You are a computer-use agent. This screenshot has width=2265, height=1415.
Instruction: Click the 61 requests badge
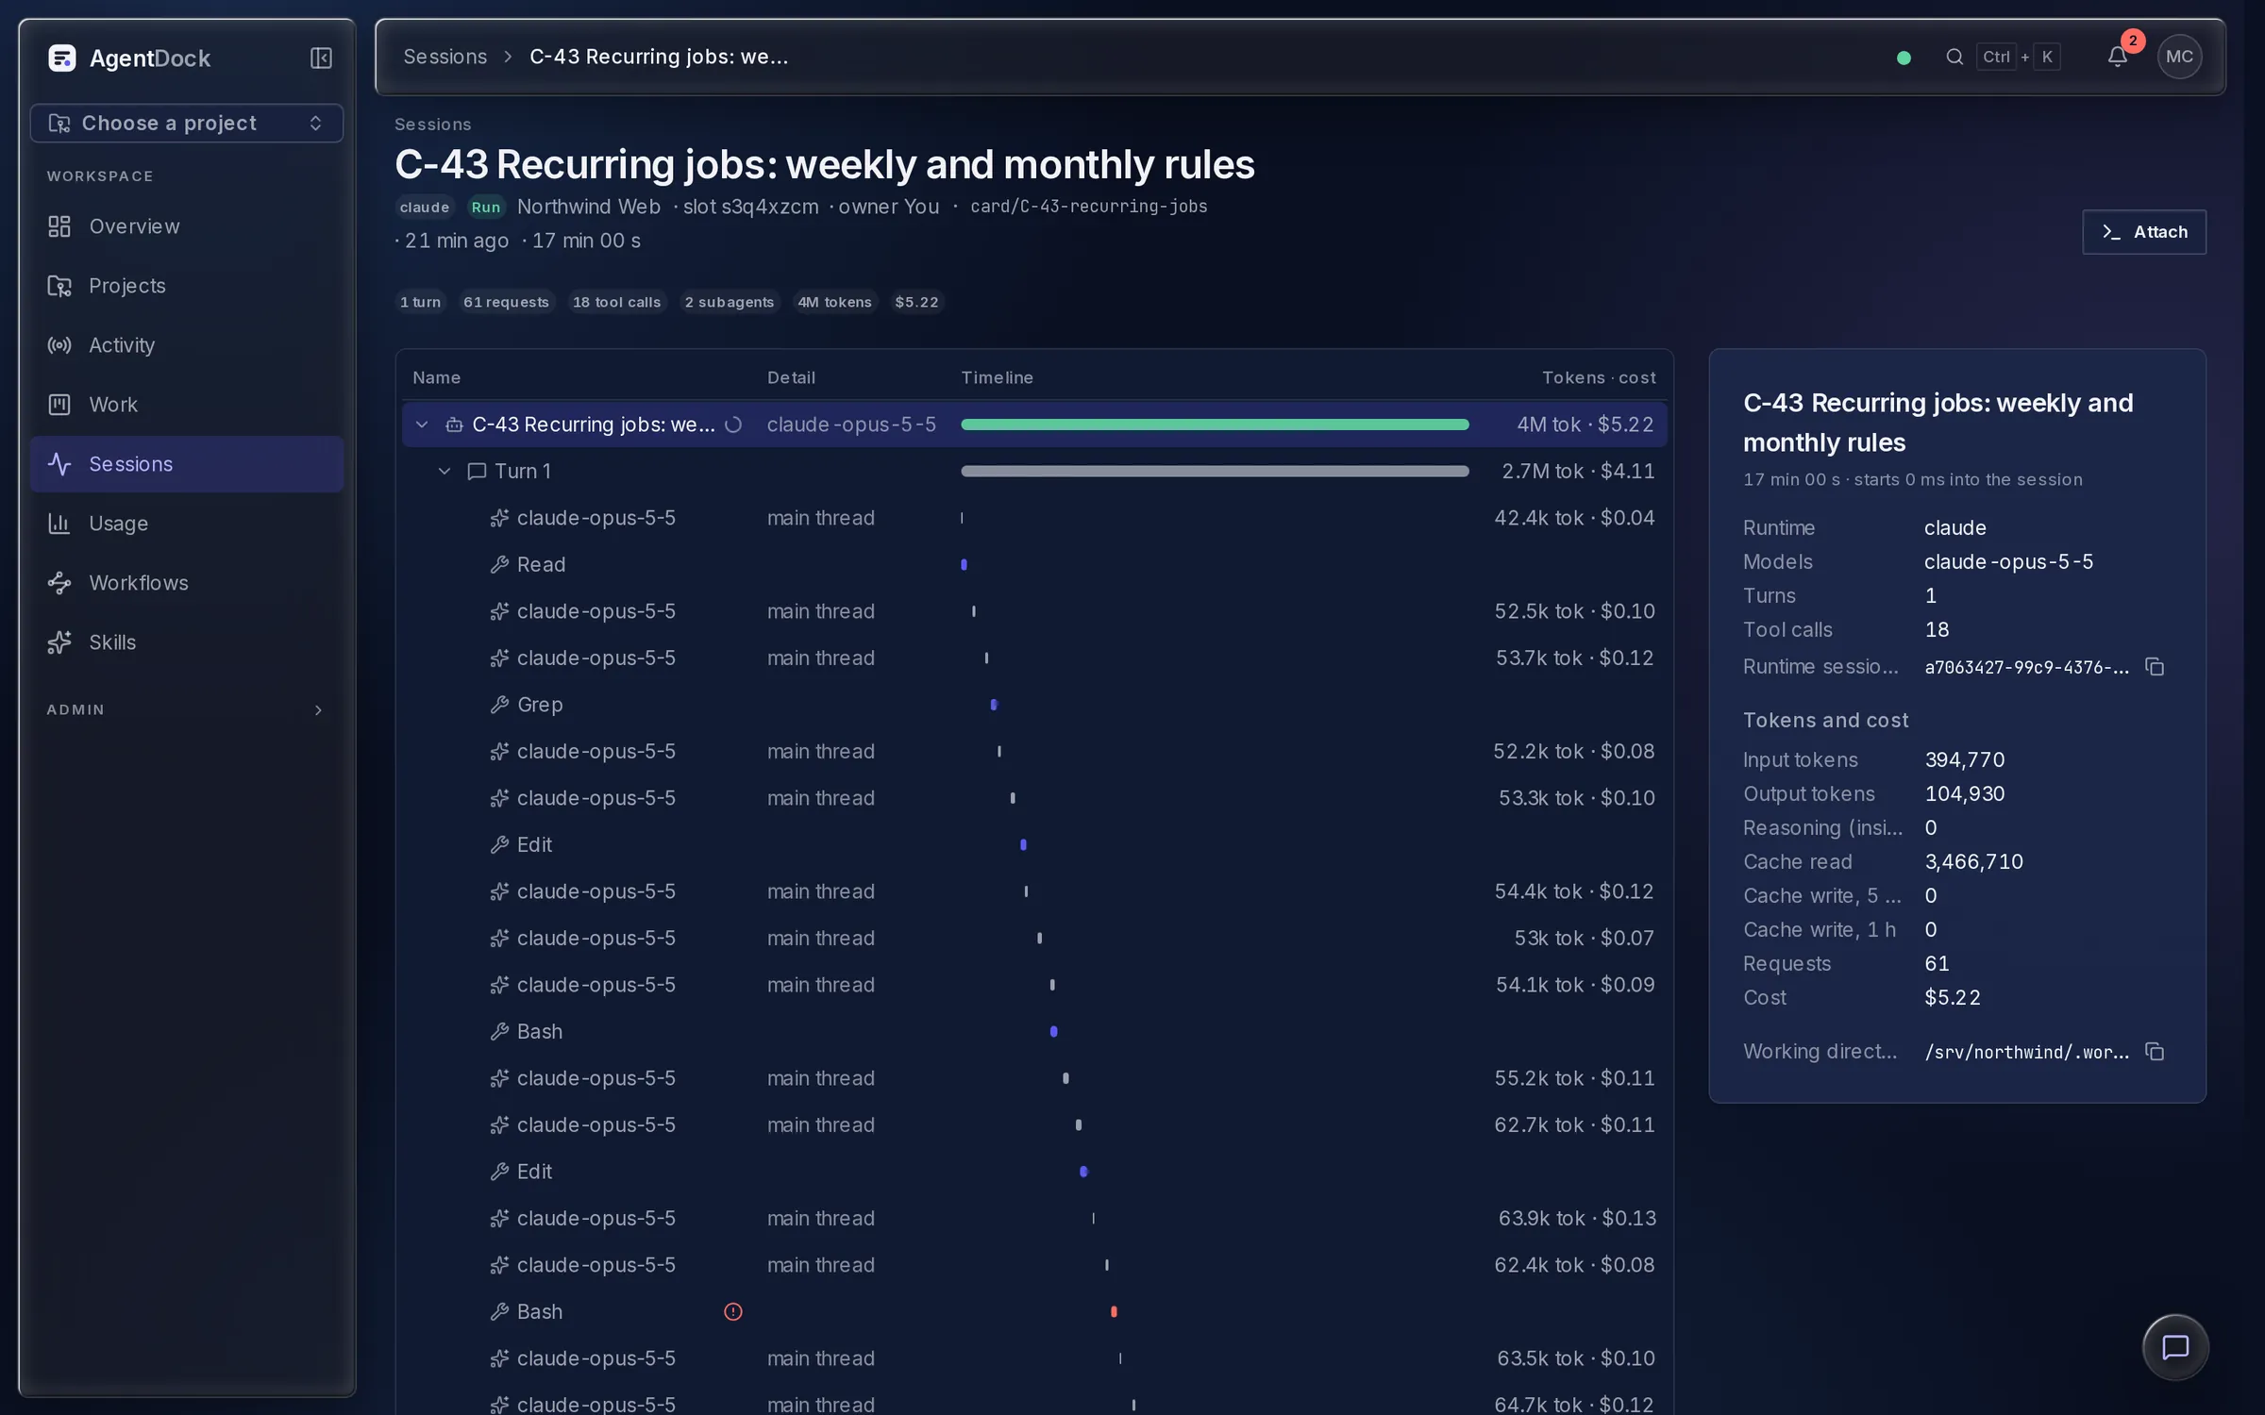506,302
